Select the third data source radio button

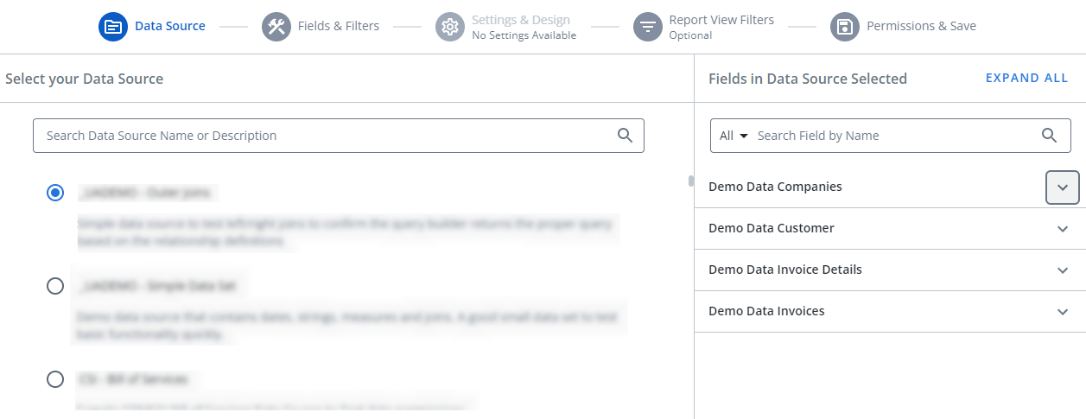pos(55,379)
